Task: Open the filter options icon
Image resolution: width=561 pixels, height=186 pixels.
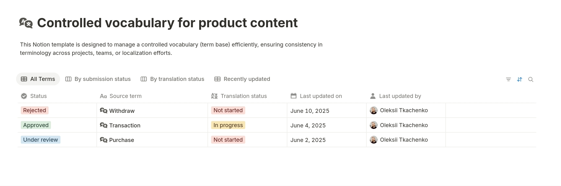Action: (508, 79)
